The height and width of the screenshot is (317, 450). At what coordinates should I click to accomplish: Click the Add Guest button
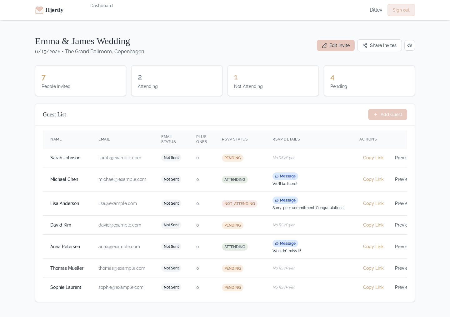(387, 115)
